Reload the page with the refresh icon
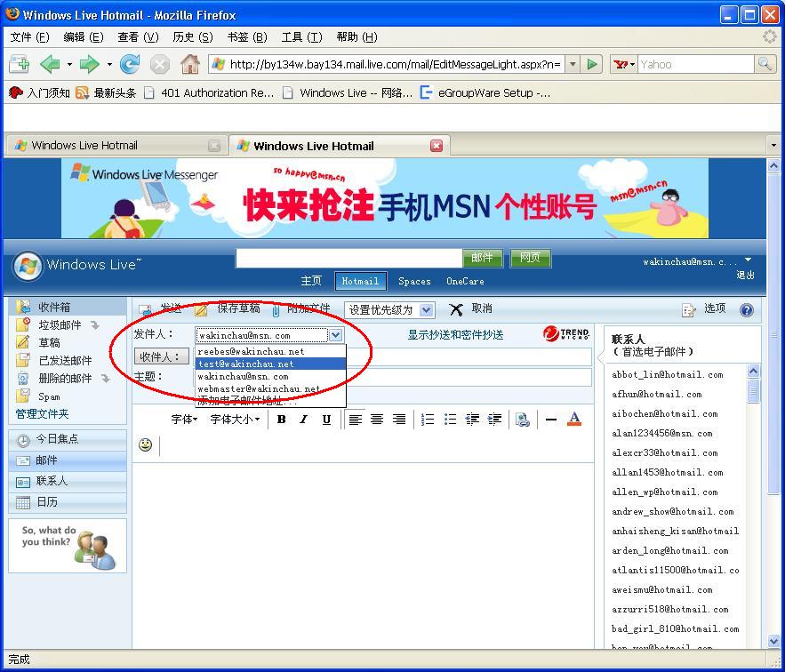The width and height of the screenshot is (785, 672). coord(130,64)
